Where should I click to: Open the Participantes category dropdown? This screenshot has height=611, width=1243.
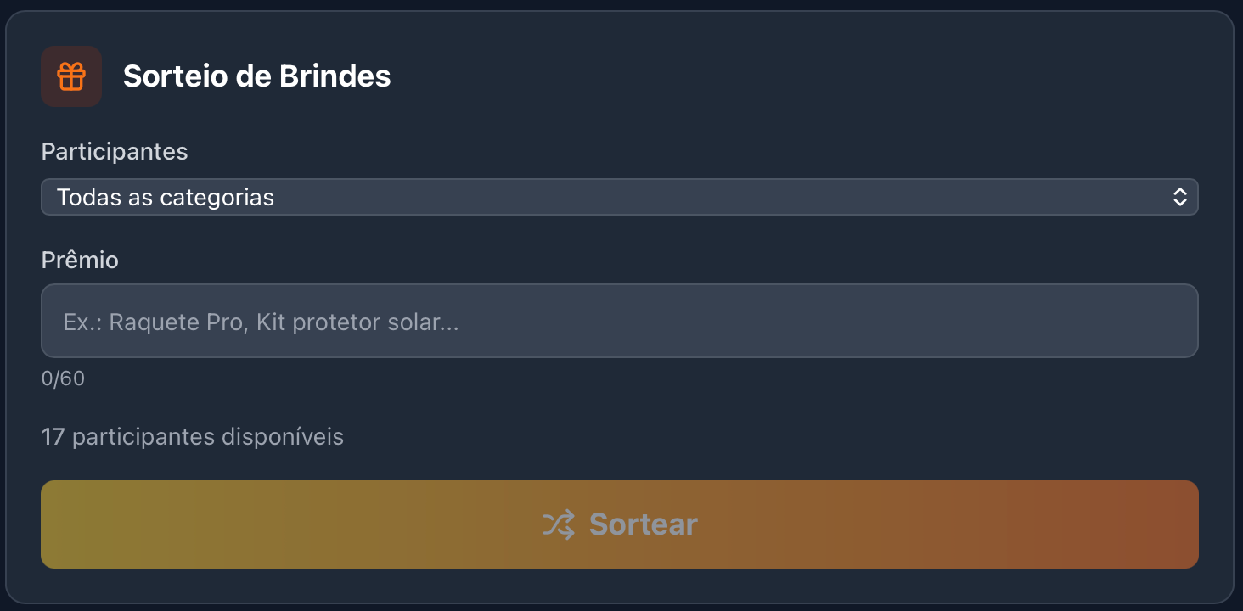tap(619, 198)
